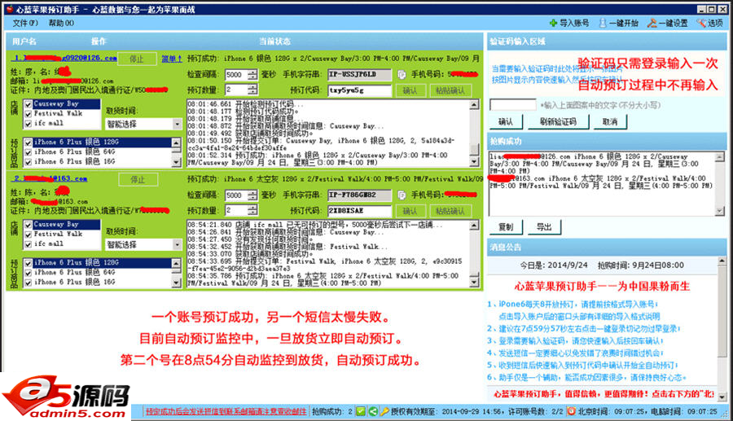Image resolution: width=733 pixels, height=421 pixels.
Task: Collapse first account via 简单 link
Action: click(x=171, y=59)
